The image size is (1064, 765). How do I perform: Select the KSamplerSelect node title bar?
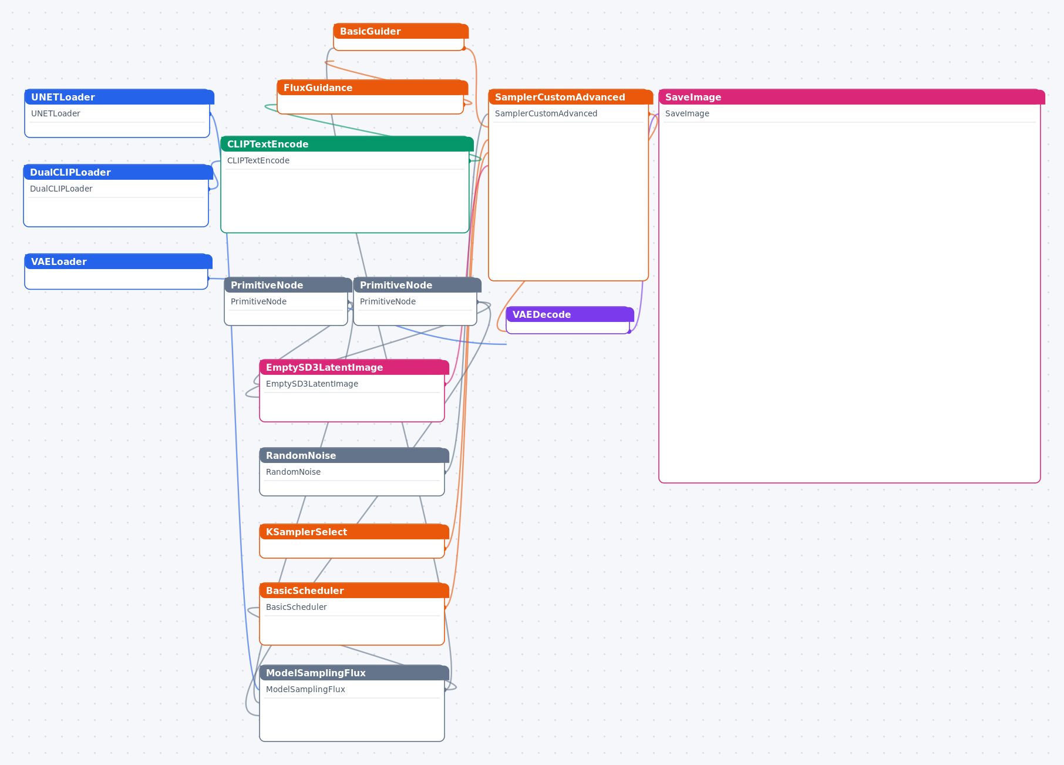tap(354, 532)
